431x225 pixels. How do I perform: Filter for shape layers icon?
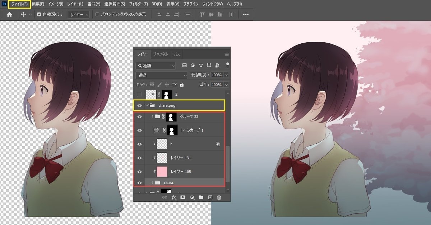209,66
